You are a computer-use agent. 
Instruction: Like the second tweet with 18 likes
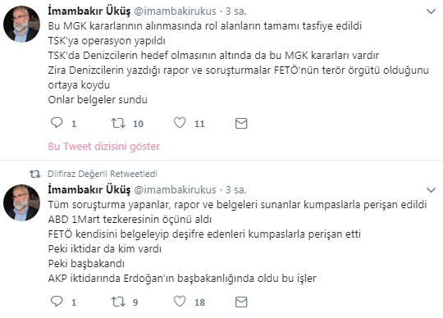click(180, 302)
